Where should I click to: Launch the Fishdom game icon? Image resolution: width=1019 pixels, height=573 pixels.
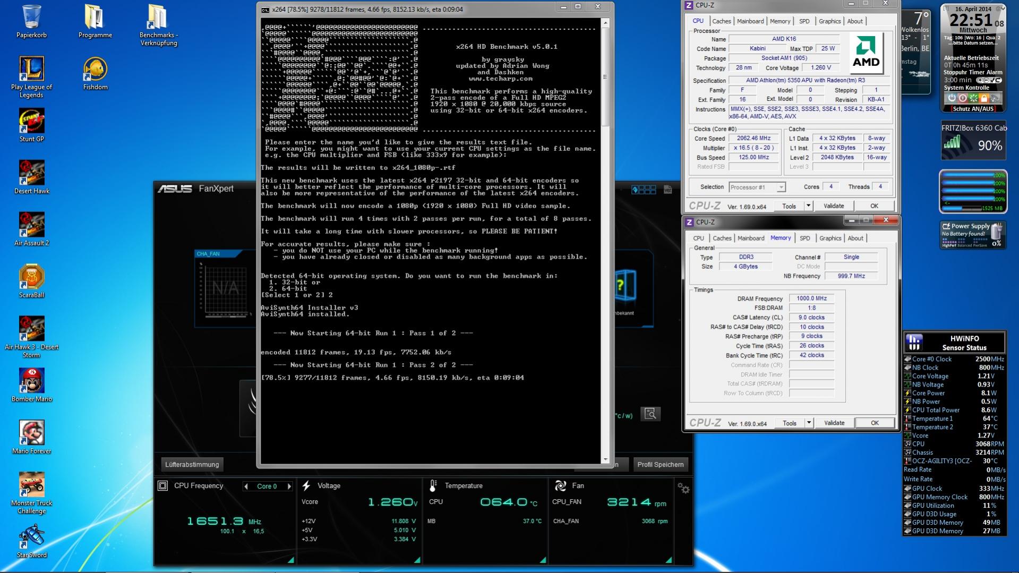pyautogui.click(x=95, y=73)
